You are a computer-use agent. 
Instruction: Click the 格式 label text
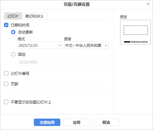pyautogui.click(x=21, y=39)
